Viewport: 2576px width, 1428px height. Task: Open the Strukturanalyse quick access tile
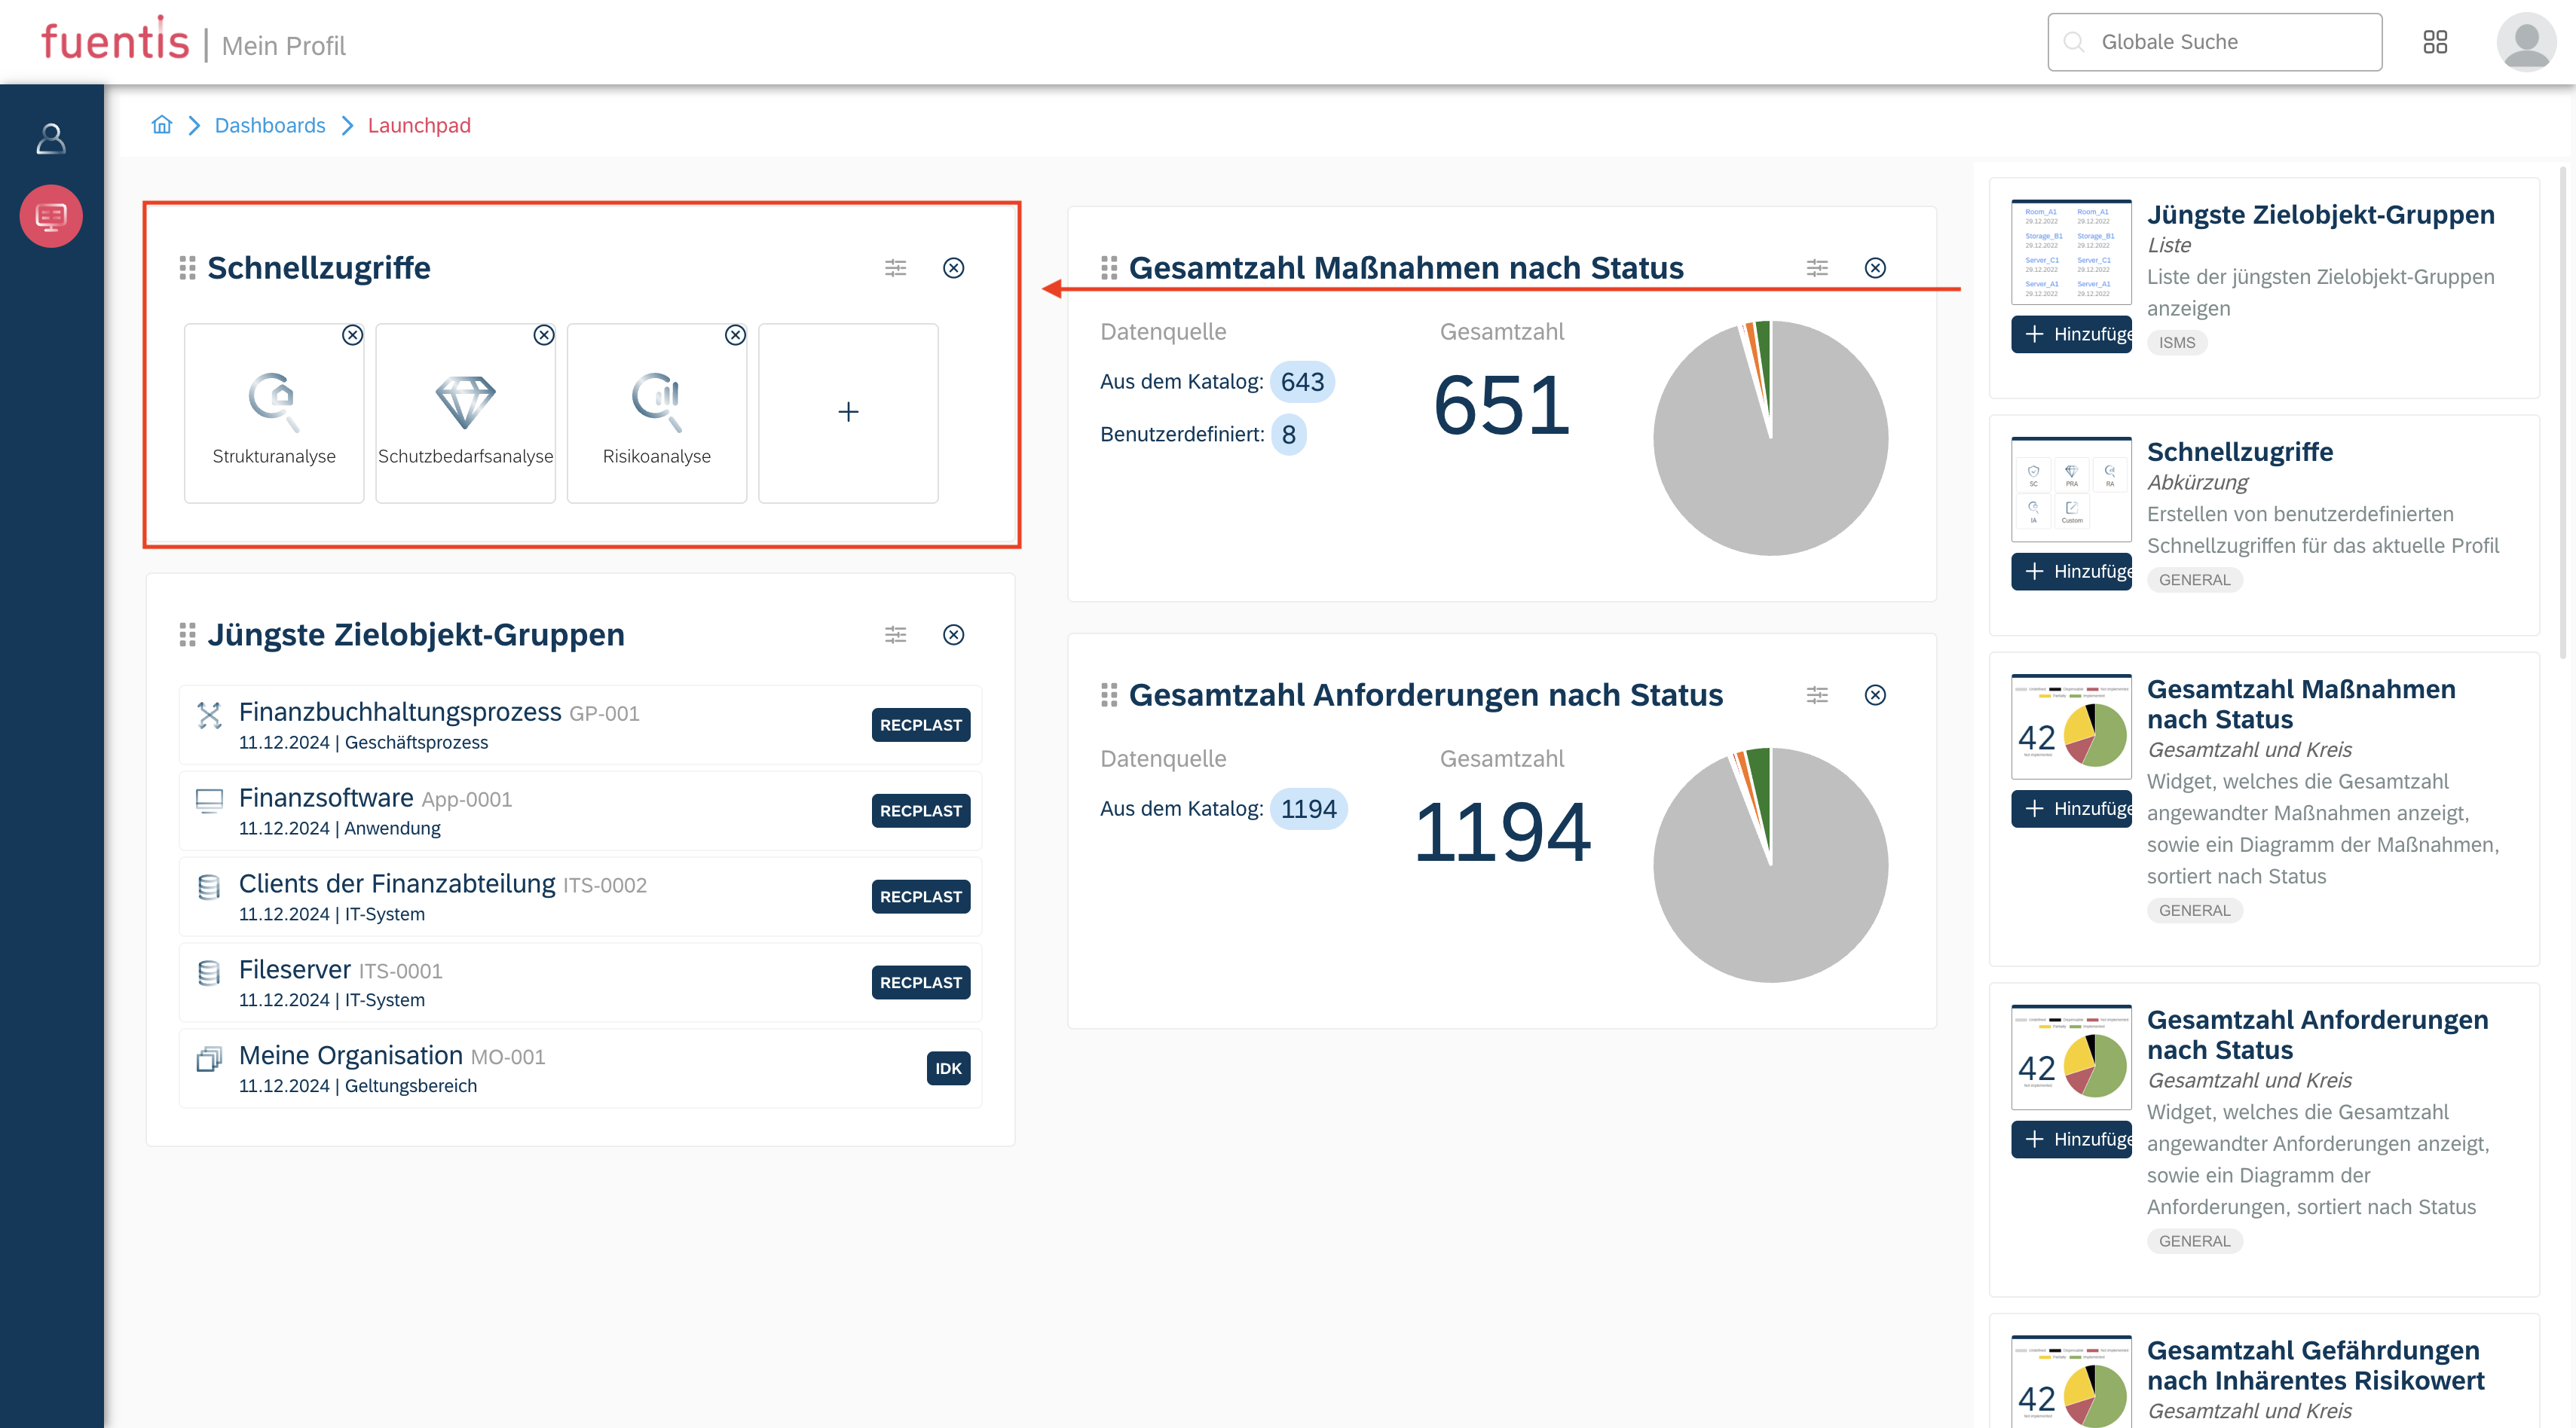pyautogui.click(x=273, y=413)
